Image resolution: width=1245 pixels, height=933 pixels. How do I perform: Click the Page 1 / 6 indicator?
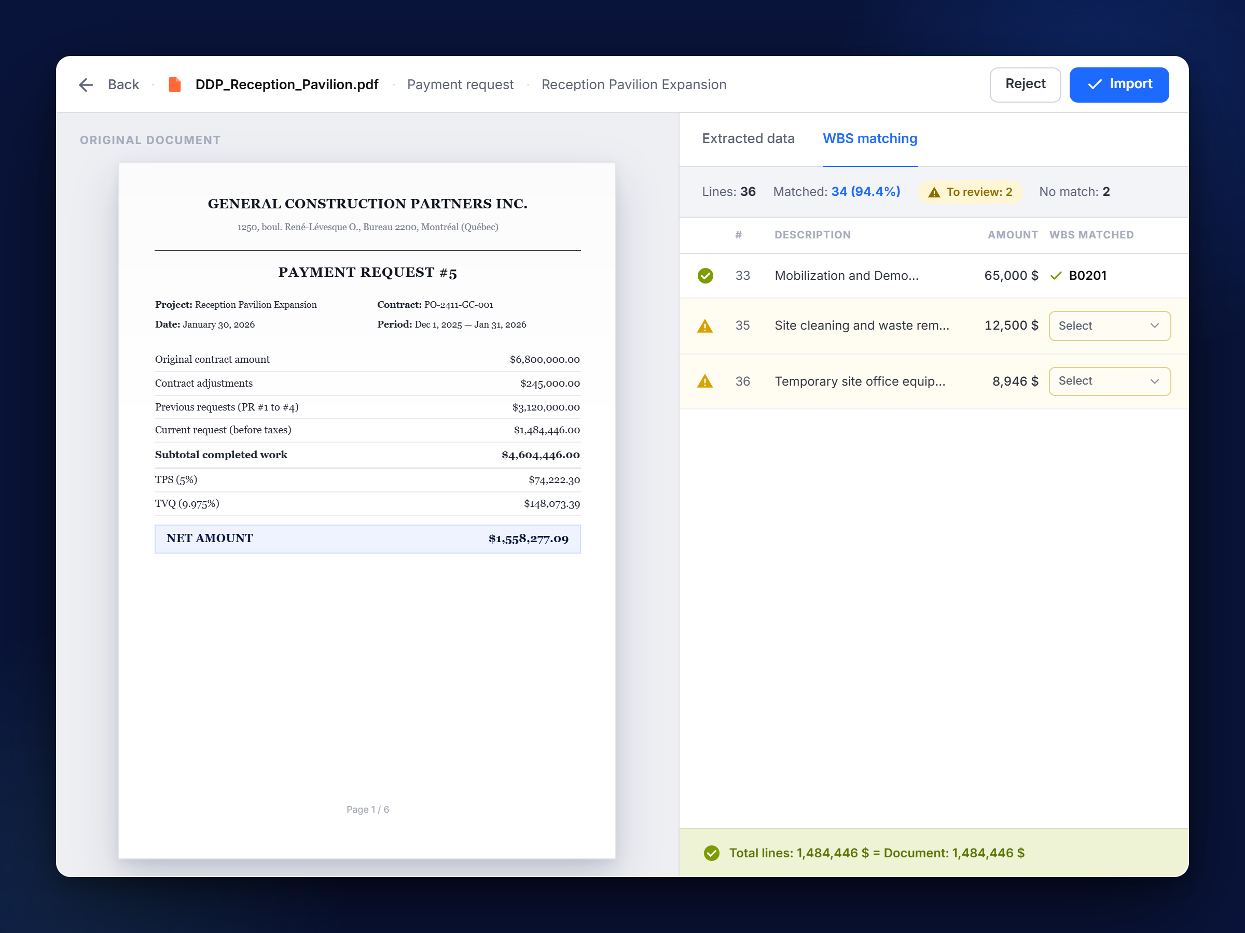(367, 809)
